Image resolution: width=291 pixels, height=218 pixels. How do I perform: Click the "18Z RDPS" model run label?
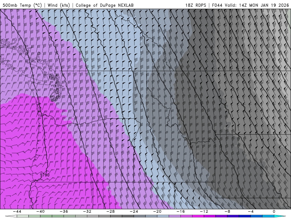(196, 5)
